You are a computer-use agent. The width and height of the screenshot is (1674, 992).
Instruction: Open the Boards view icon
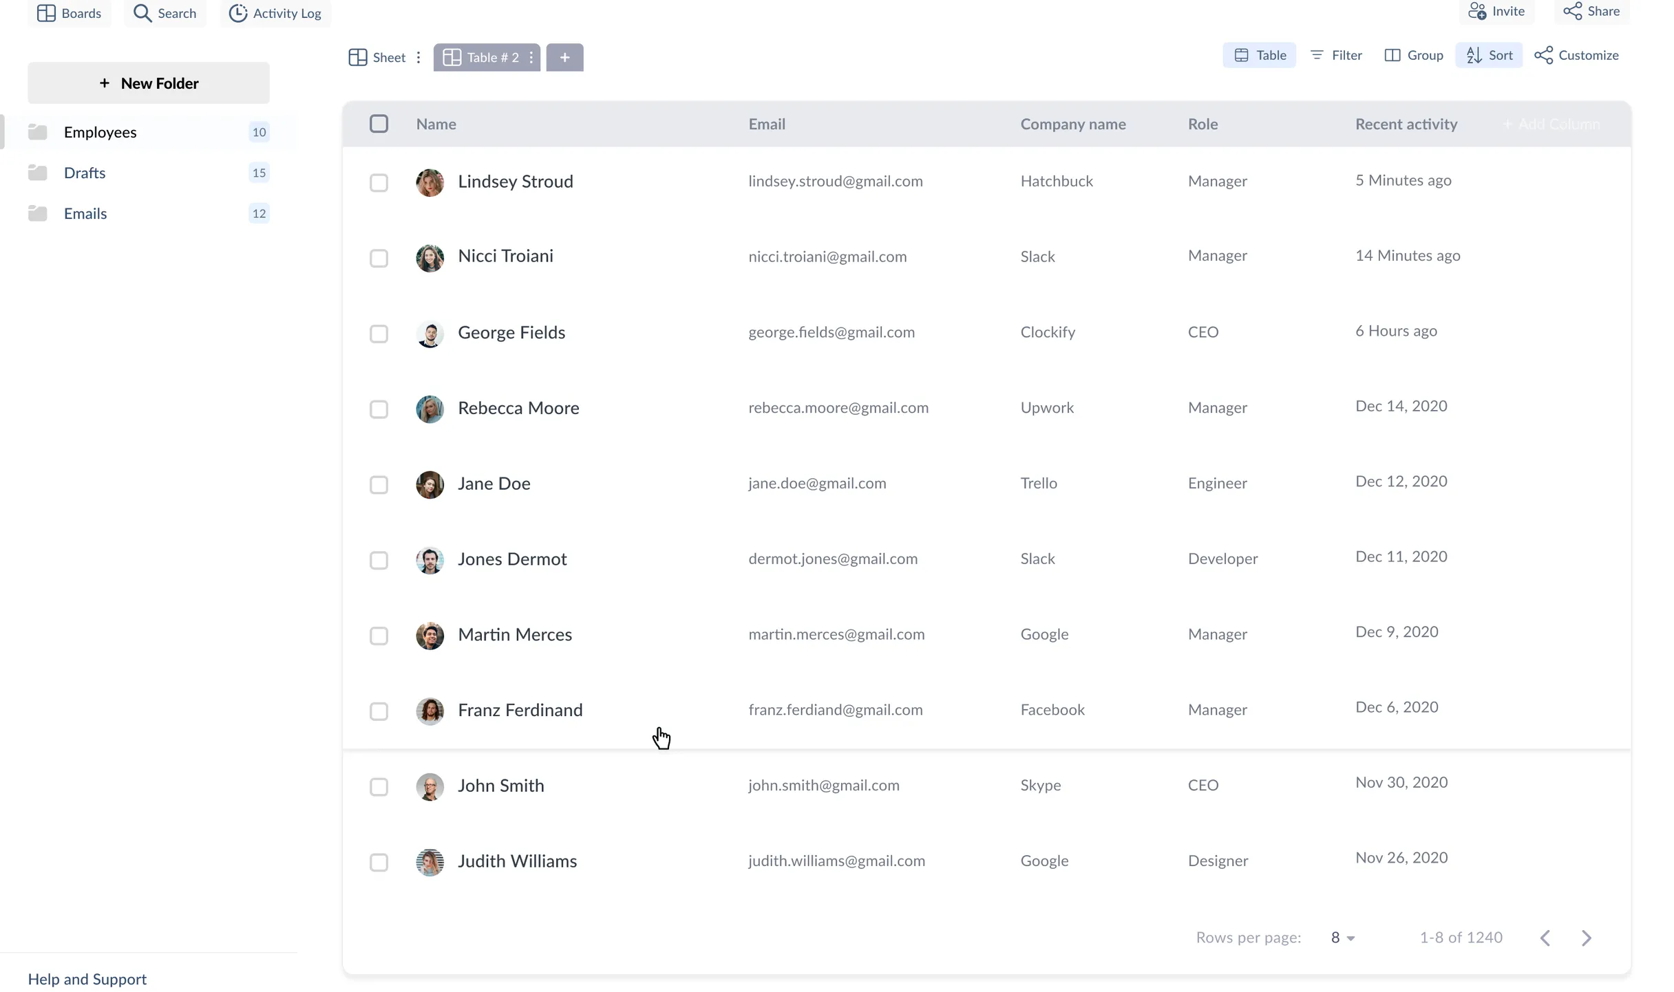coord(46,13)
